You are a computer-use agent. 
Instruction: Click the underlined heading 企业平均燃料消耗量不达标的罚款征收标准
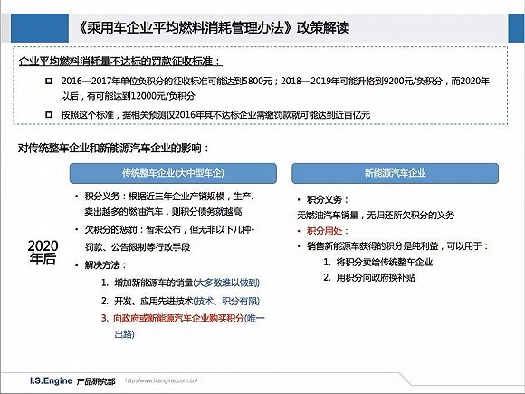119,62
